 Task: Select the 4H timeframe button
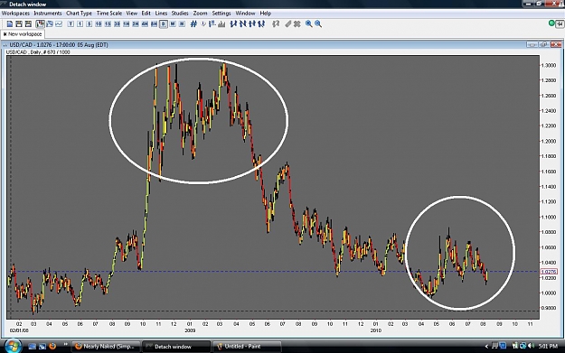click(145, 24)
